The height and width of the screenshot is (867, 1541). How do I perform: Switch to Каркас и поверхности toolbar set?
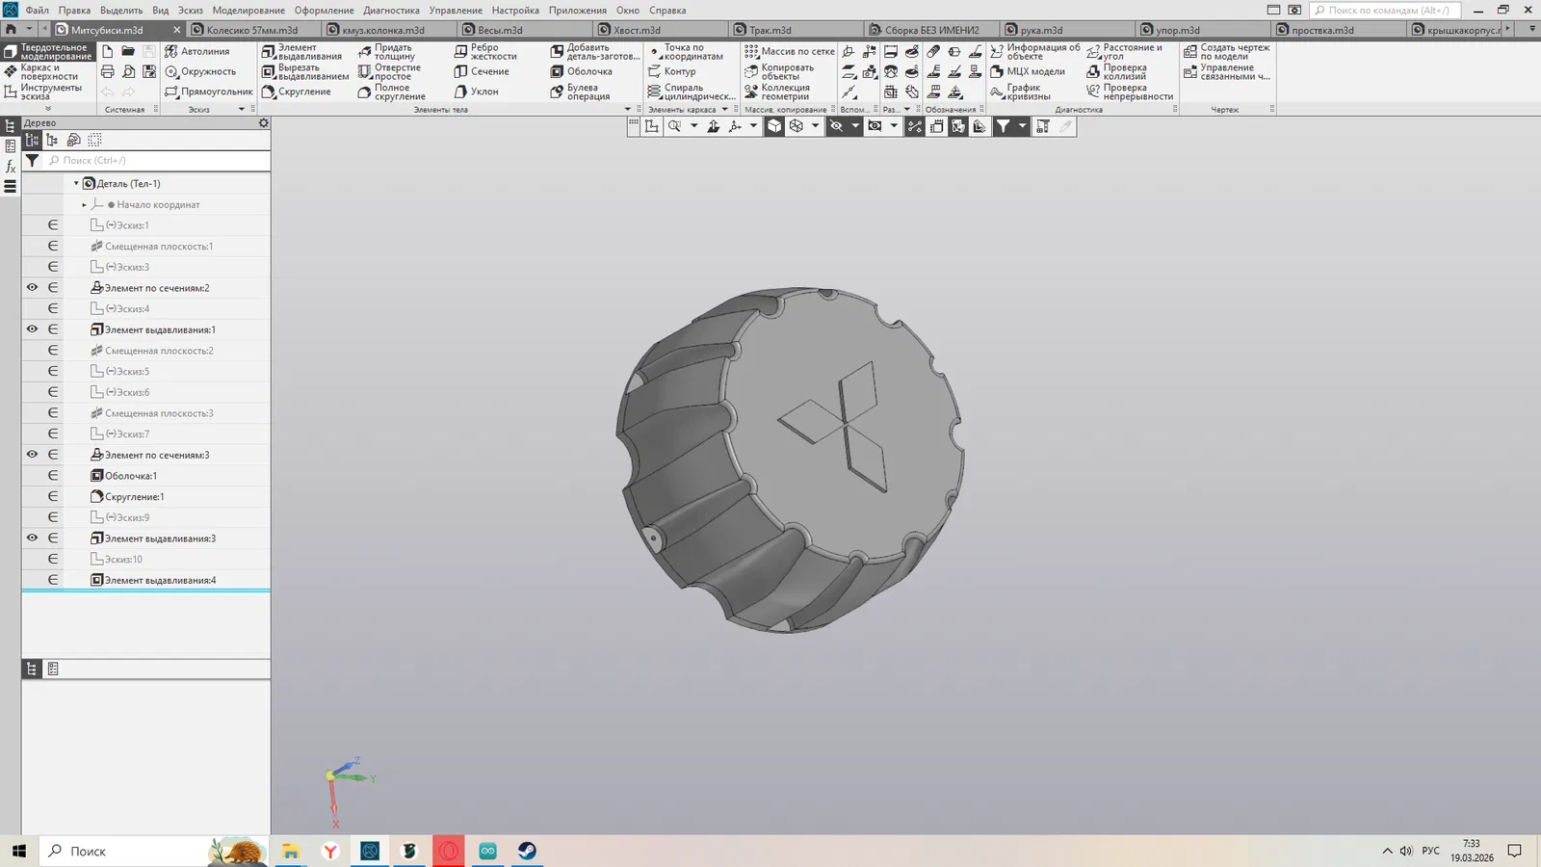pyautogui.click(x=49, y=72)
